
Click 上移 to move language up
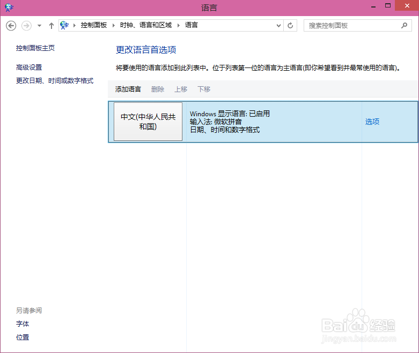(181, 89)
